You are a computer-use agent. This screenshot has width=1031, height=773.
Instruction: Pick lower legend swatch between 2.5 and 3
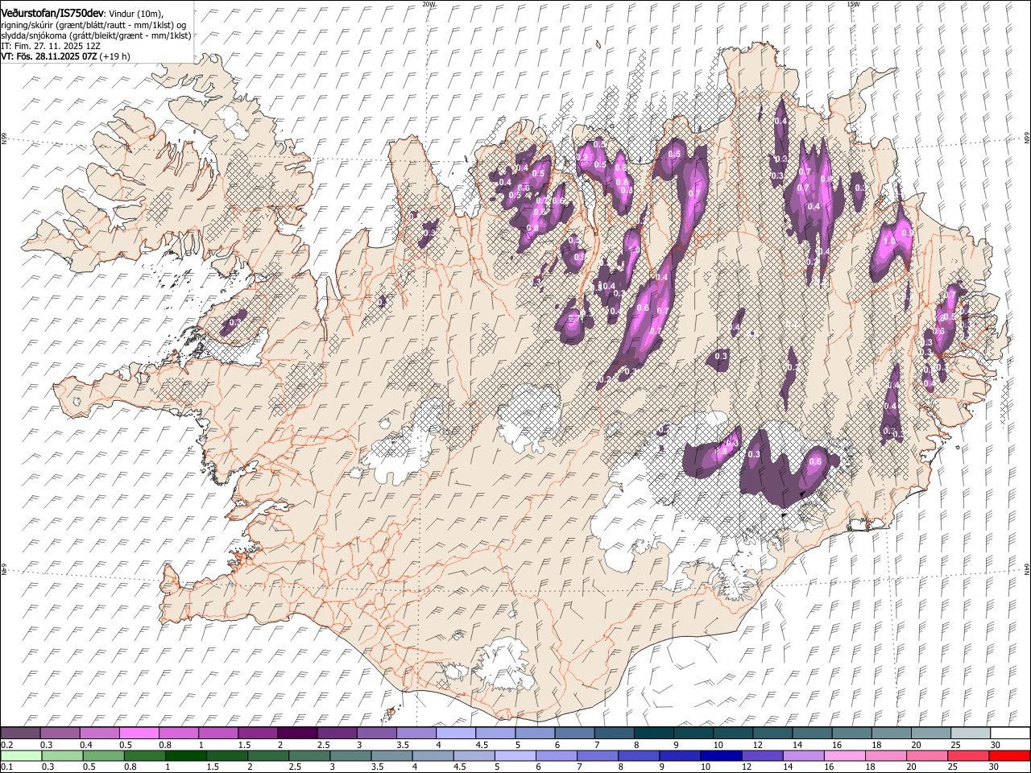[x=308, y=755]
